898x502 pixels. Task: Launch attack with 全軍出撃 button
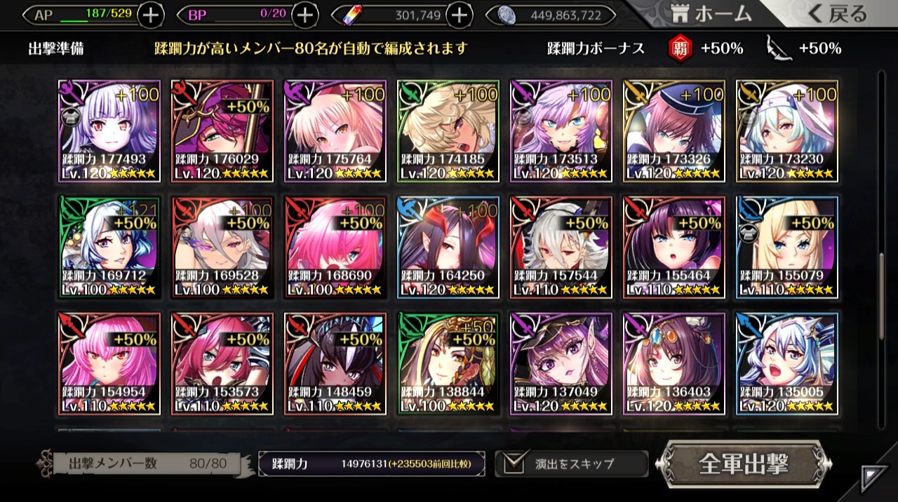[x=744, y=463]
